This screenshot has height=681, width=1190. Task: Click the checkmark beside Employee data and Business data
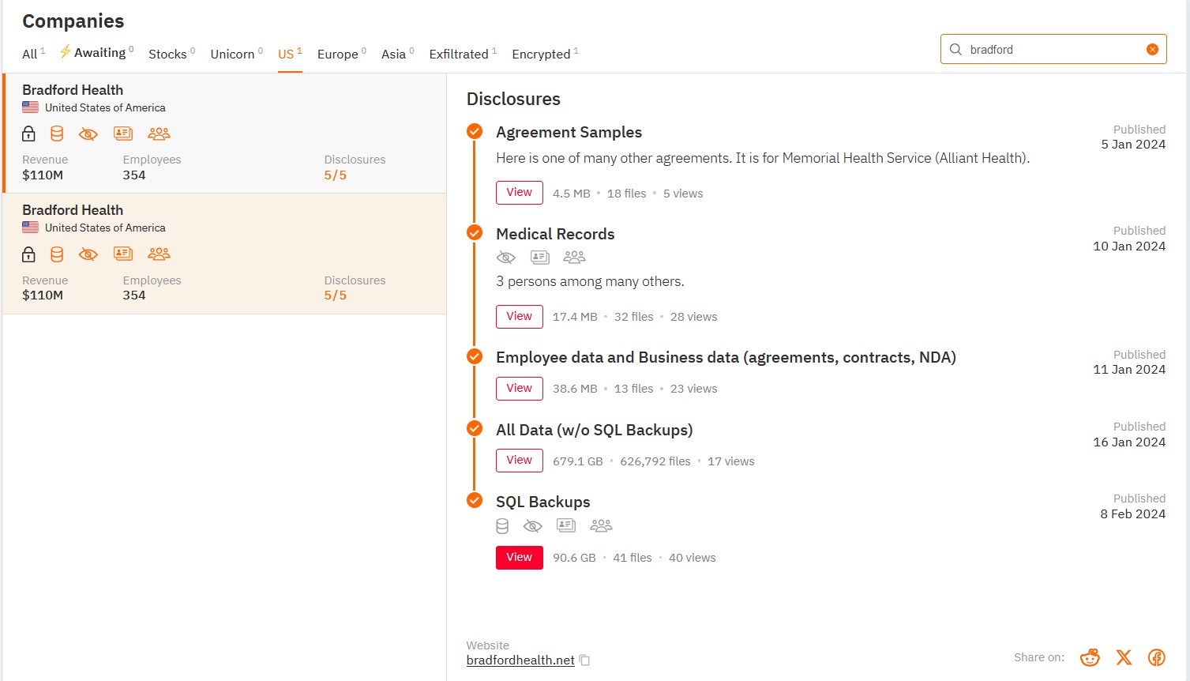475,356
